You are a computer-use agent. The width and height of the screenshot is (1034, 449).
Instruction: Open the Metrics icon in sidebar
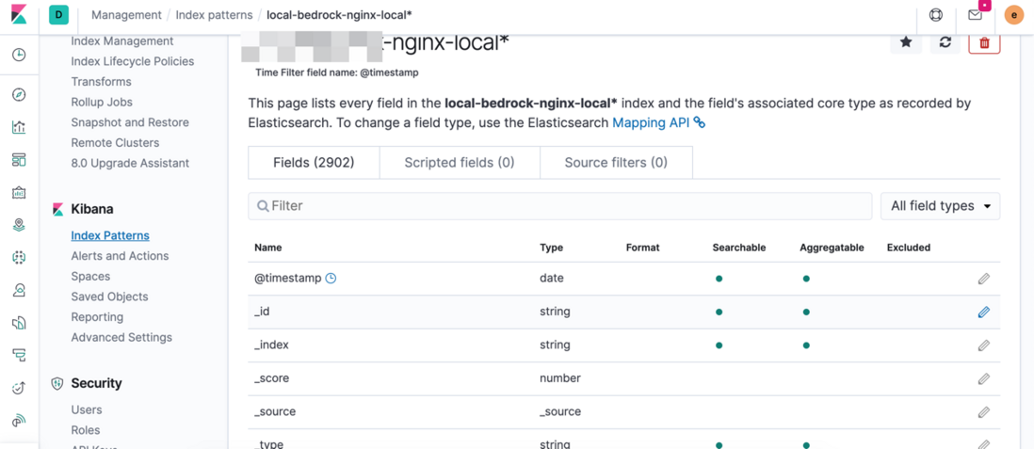19,290
